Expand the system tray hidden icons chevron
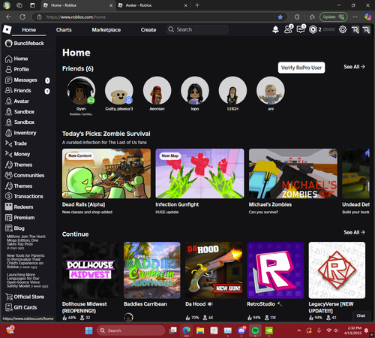The image size is (375, 338). point(298,330)
